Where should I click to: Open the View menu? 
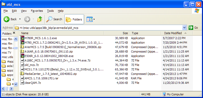pos(24,11)
